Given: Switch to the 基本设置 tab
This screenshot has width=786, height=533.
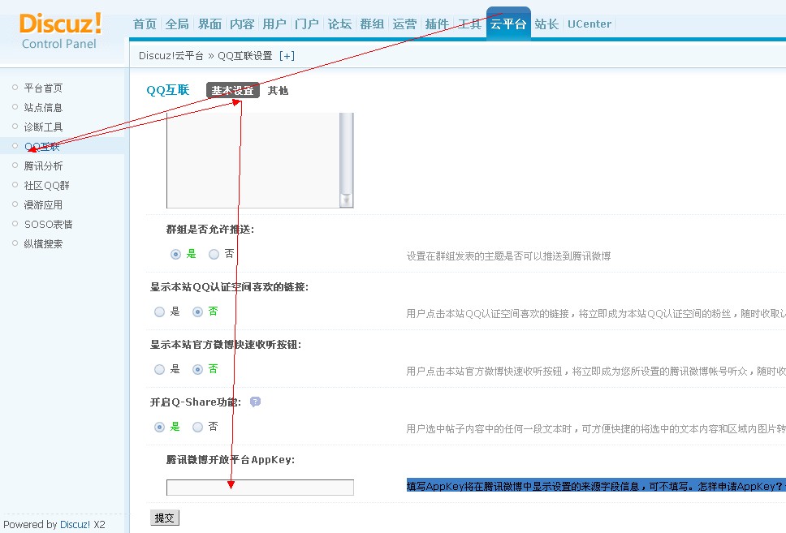Looking at the screenshot, I should tap(232, 90).
